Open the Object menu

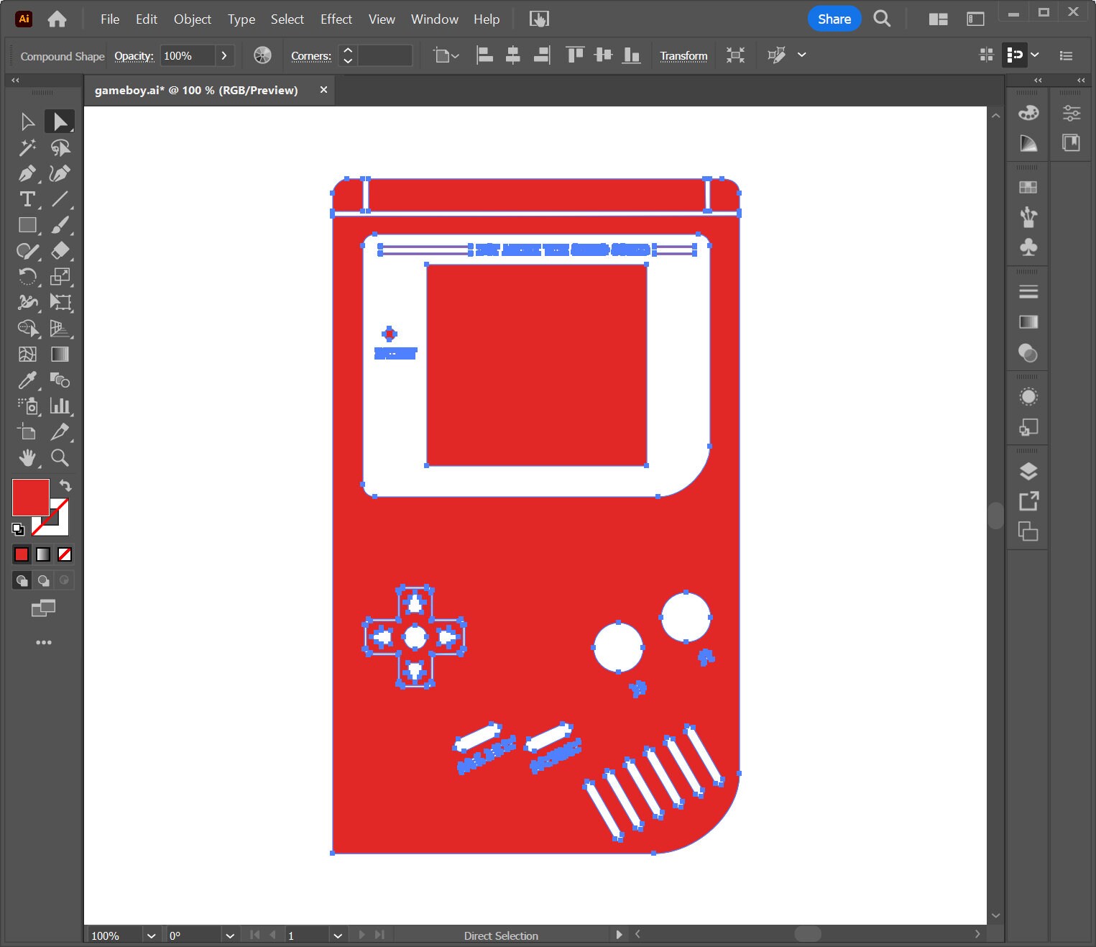tap(192, 19)
